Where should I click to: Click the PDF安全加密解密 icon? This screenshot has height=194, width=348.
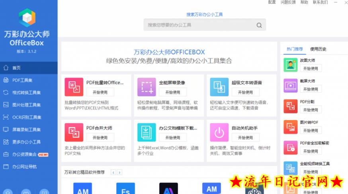pos(291,147)
